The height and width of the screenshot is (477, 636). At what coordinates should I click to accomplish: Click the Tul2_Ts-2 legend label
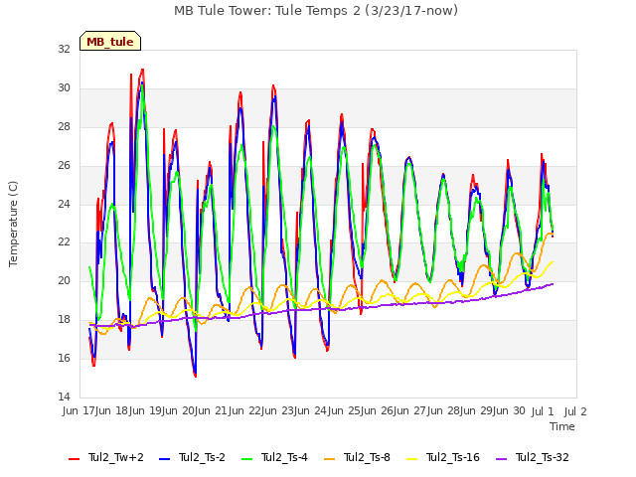coord(202,457)
